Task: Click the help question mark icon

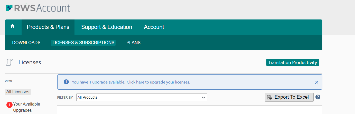Action: tap(318, 97)
